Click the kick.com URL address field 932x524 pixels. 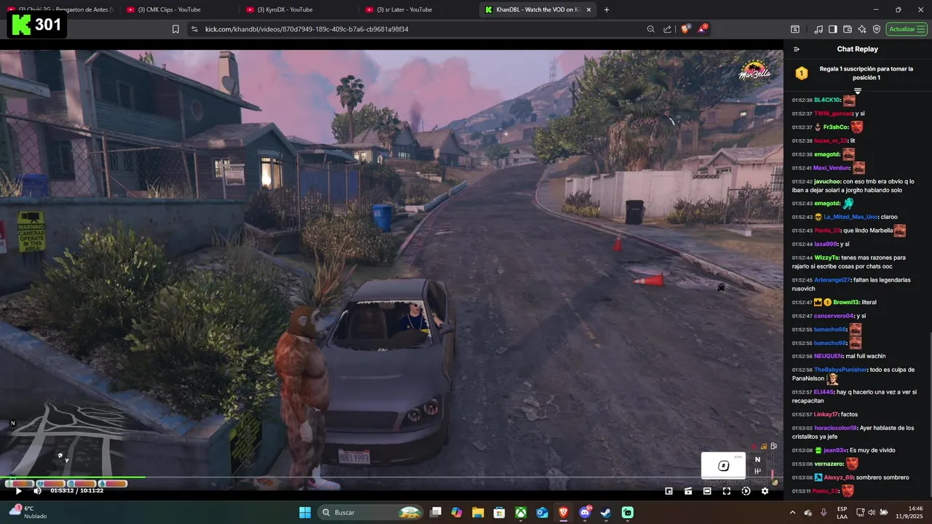[x=307, y=29]
